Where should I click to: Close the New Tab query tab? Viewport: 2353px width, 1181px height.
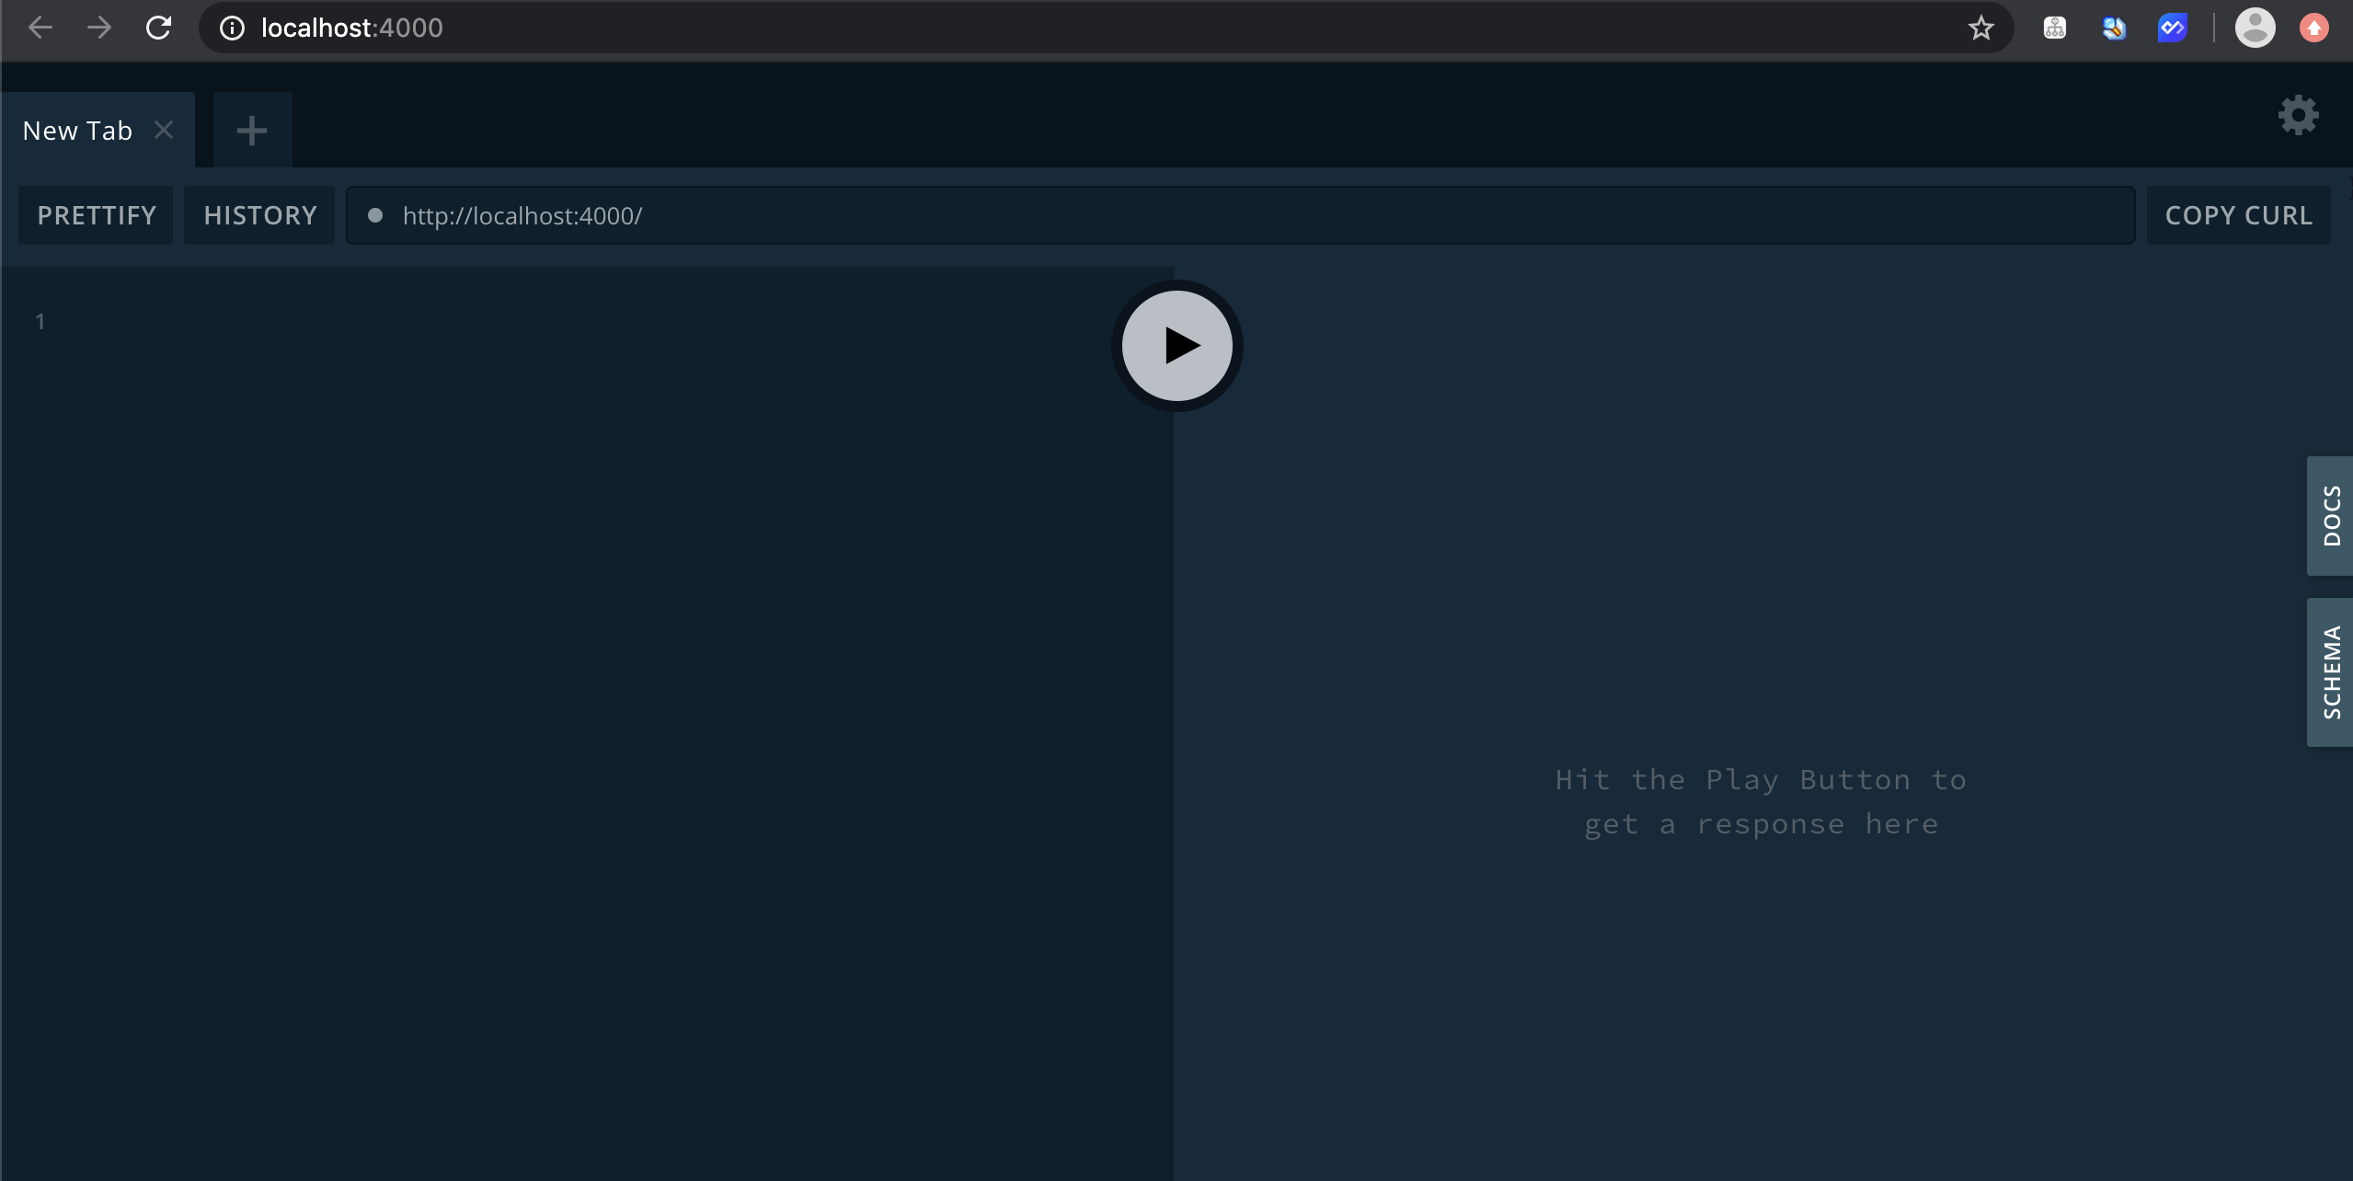coord(164,131)
